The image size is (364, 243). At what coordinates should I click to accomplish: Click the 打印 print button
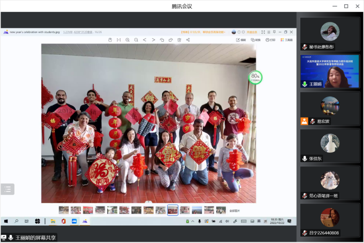[270, 40]
